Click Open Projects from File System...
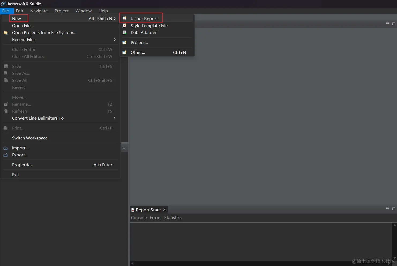This screenshot has width=397, height=266. [x=61, y=32]
